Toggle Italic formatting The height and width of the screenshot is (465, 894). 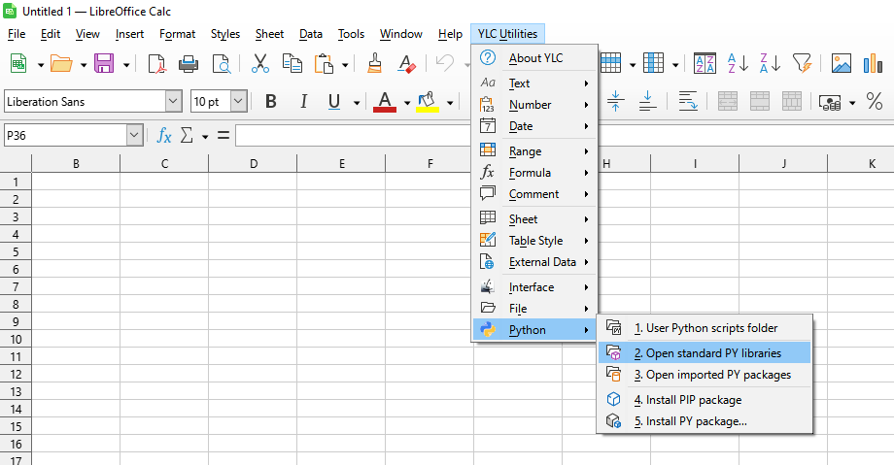pos(303,102)
